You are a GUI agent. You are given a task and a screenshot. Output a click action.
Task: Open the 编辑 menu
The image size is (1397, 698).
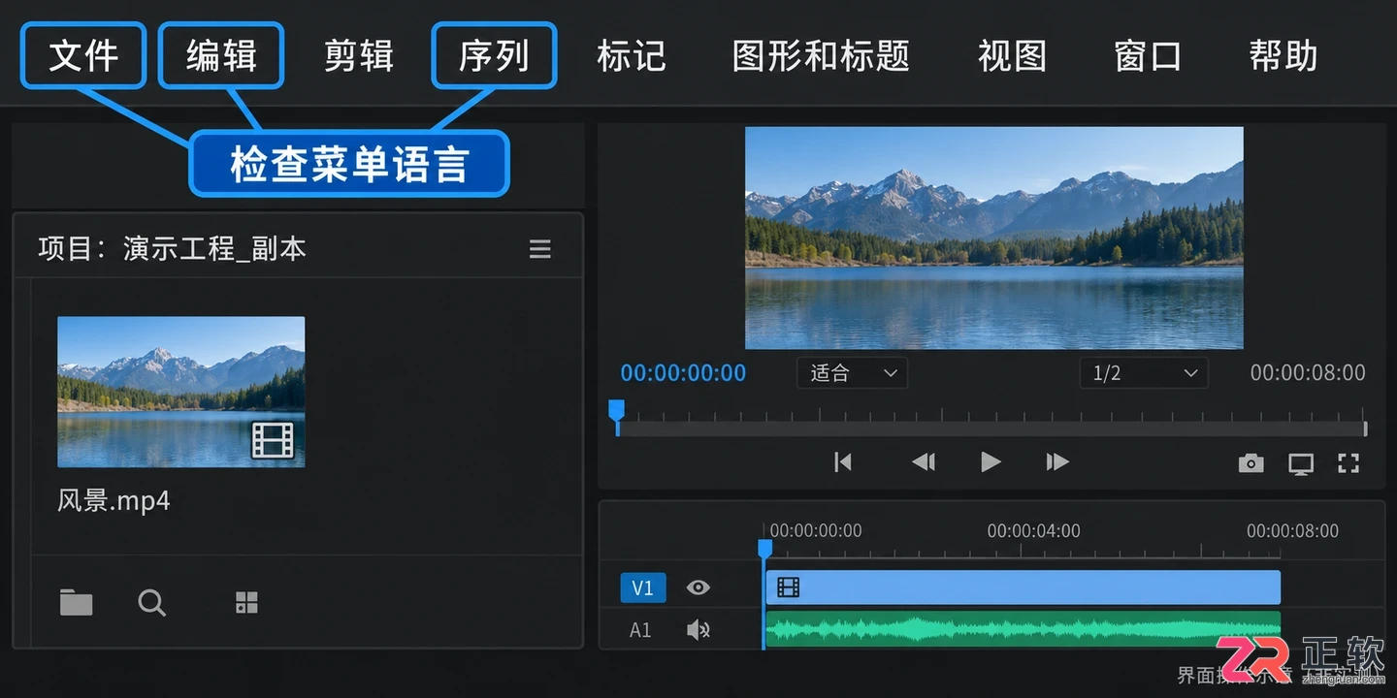click(x=221, y=55)
